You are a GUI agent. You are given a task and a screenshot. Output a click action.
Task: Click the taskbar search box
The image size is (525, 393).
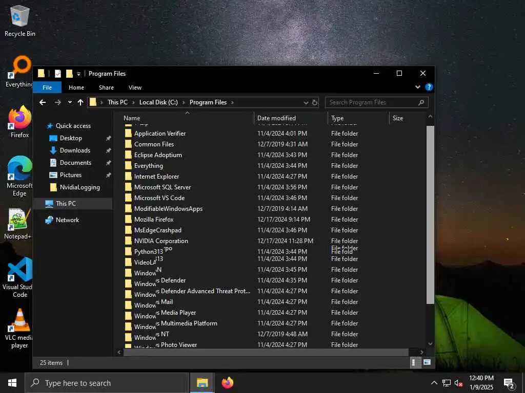[x=107, y=383]
